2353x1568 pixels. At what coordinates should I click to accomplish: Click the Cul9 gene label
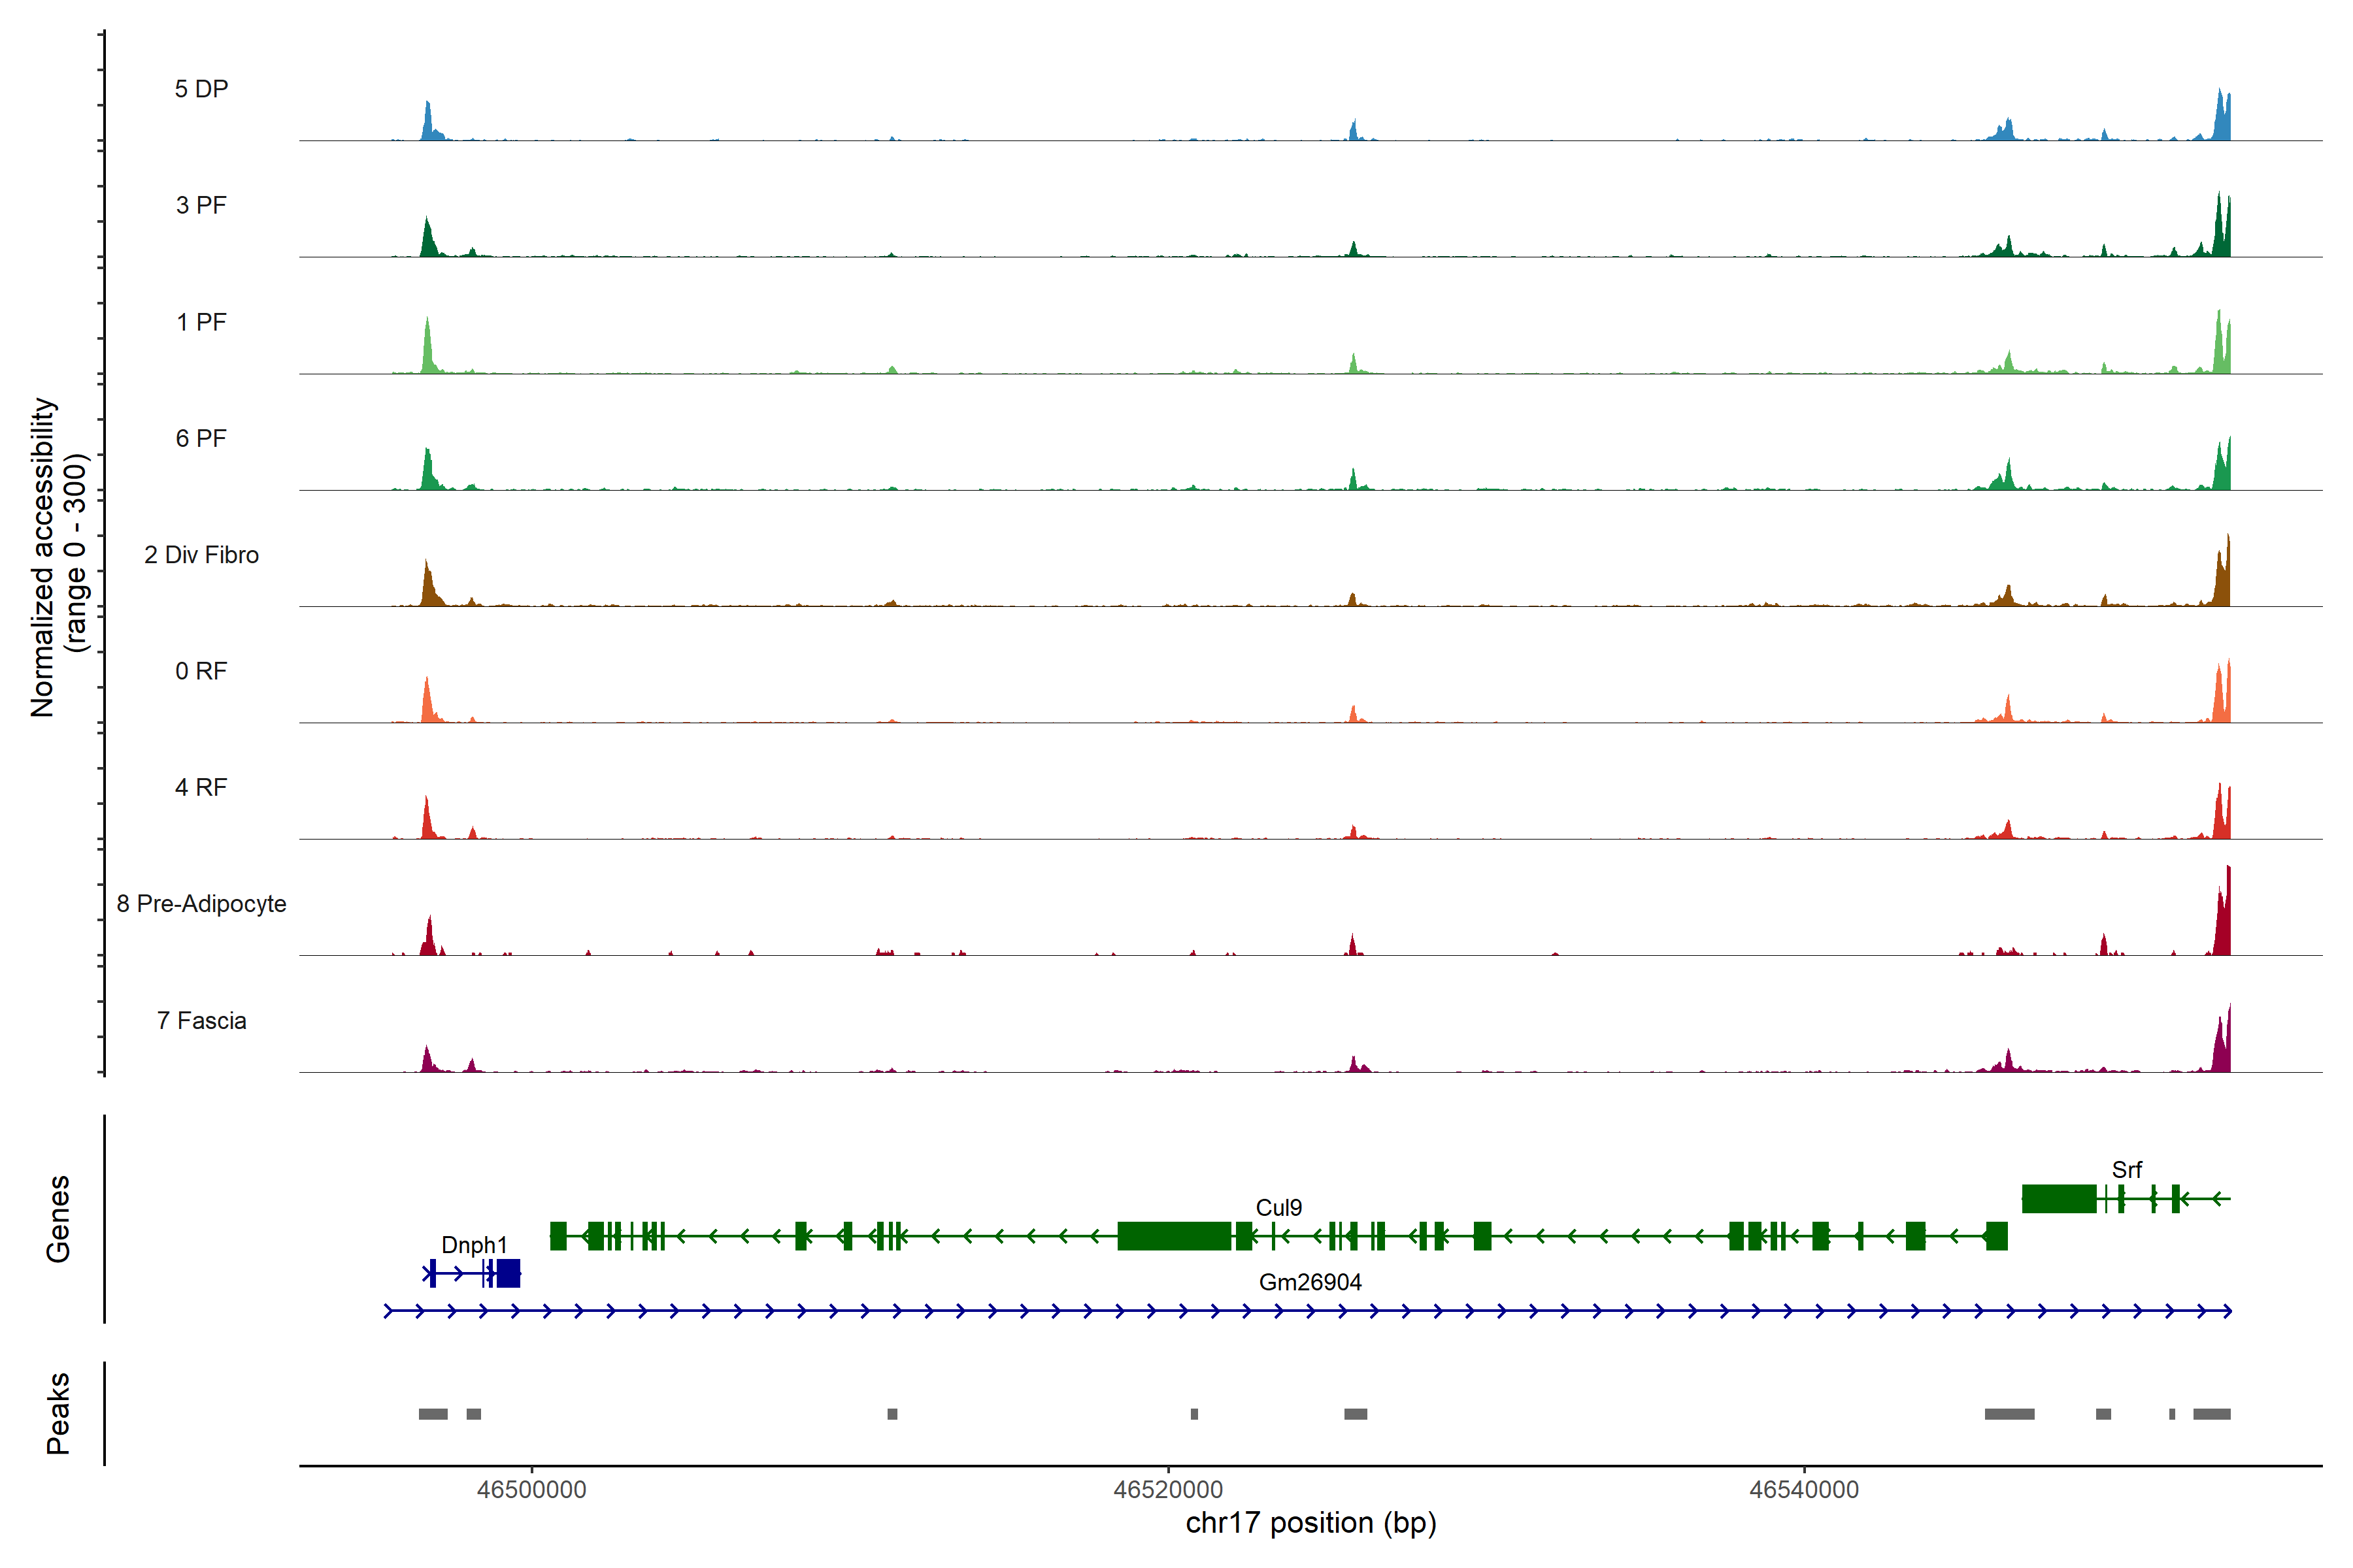1278,1208
